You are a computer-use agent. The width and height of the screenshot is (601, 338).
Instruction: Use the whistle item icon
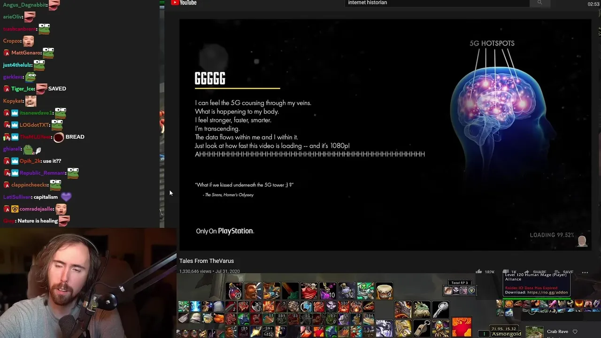coord(422,328)
